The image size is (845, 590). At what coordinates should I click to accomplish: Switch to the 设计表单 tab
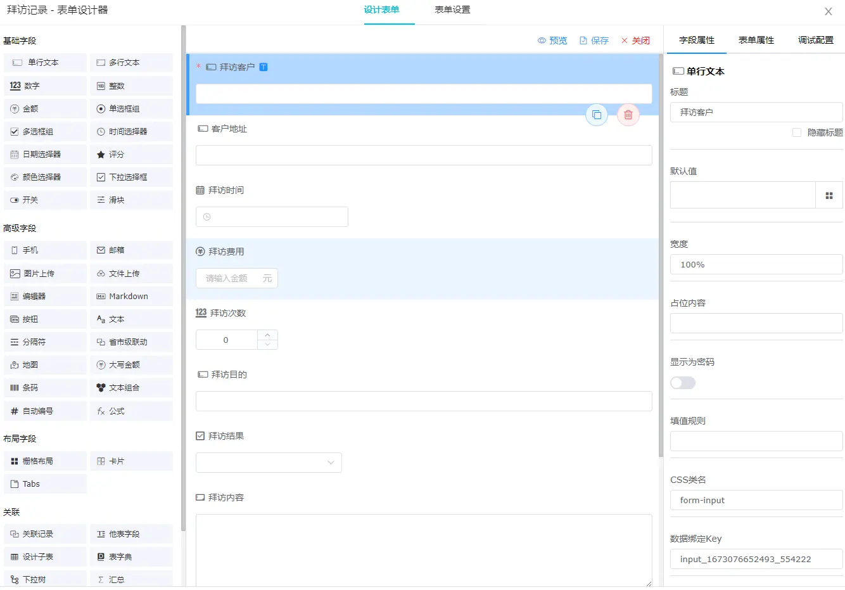(381, 10)
